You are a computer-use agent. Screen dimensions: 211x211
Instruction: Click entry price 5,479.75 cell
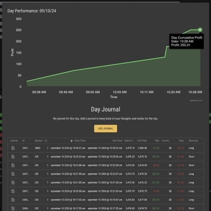pos(130,148)
